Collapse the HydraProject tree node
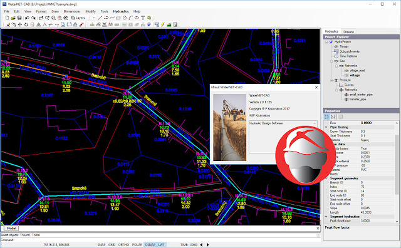 pos(326,42)
